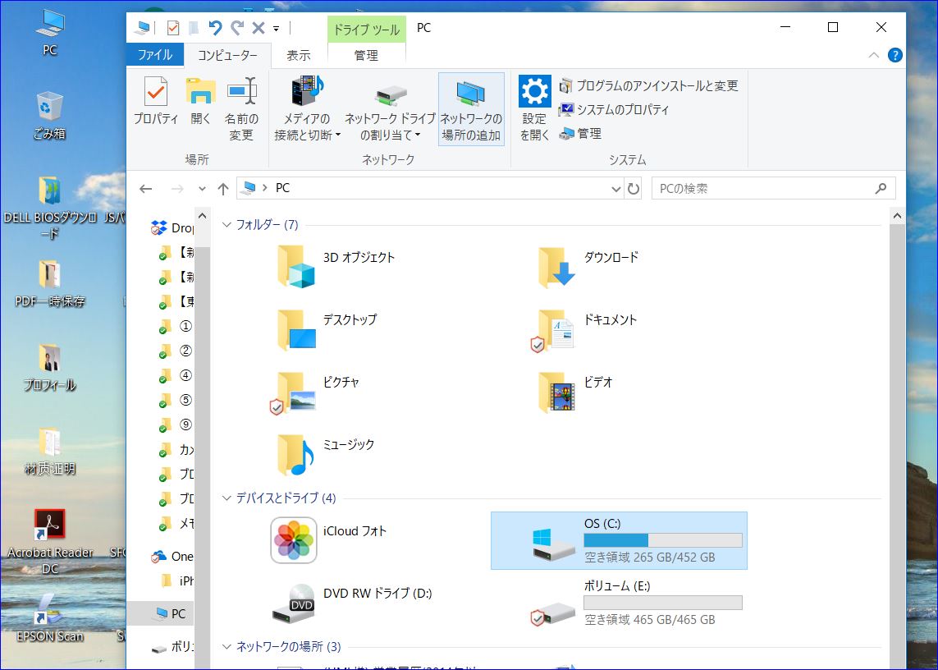Open the blue help question mark
The image size is (938, 670).
point(895,55)
